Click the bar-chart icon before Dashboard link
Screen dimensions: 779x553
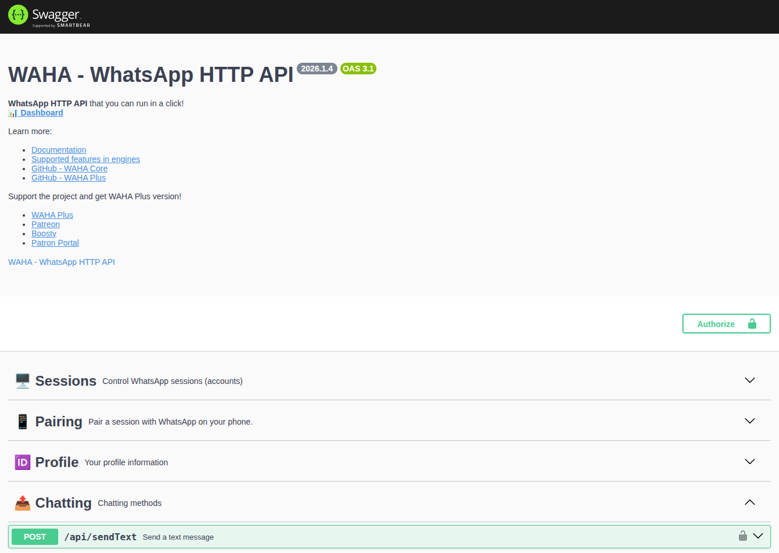13,112
